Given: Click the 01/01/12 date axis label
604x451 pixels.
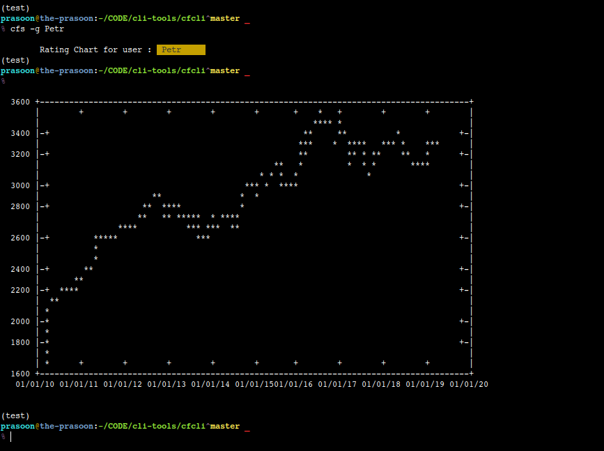Looking at the screenshot, I should (x=123, y=384).
